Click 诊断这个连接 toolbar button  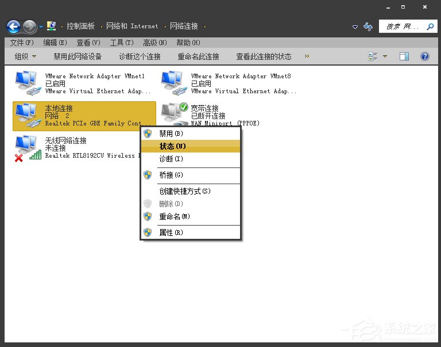140,56
